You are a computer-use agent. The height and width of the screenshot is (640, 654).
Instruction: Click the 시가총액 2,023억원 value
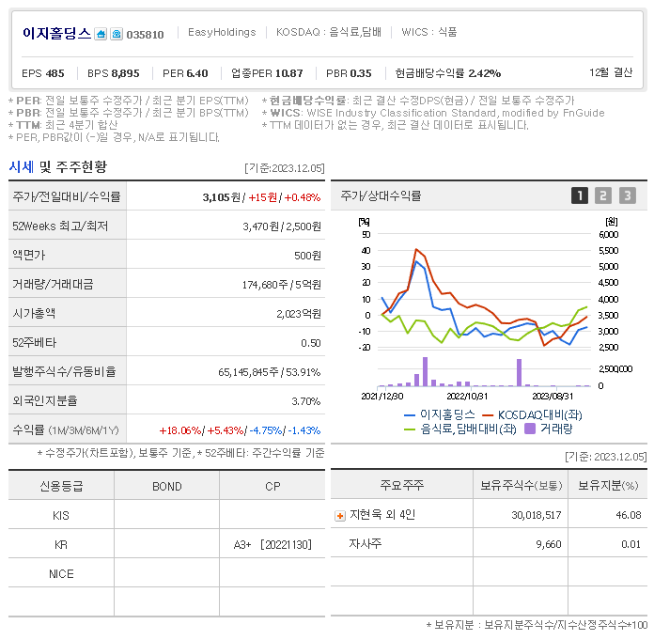click(x=299, y=314)
